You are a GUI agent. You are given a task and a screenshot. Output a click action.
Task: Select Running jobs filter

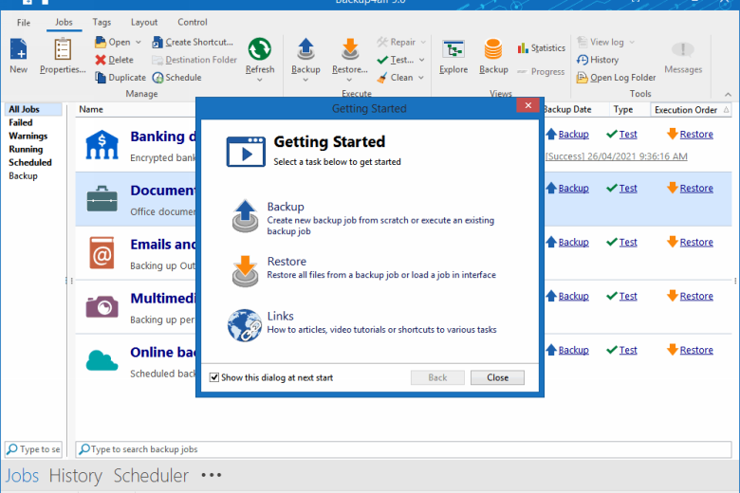pos(26,149)
